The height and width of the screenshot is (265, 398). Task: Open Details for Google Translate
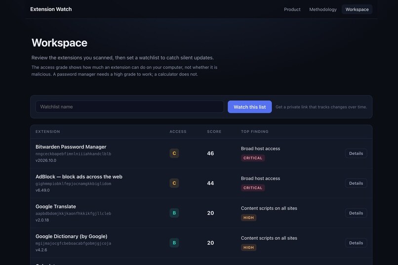pos(356,213)
